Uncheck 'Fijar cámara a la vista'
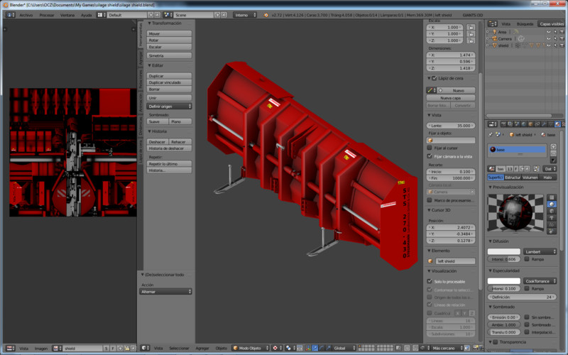568x355 pixels. (x=430, y=155)
